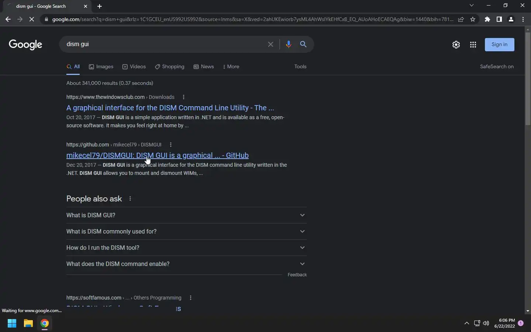The width and height of the screenshot is (531, 332).
Task: Open softfamous result options dots
Action: tap(191, 298)
